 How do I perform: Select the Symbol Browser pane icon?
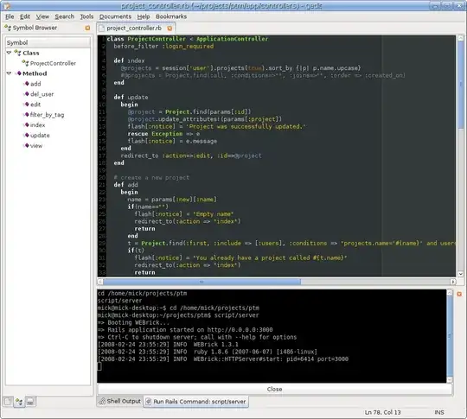[19, 402]
